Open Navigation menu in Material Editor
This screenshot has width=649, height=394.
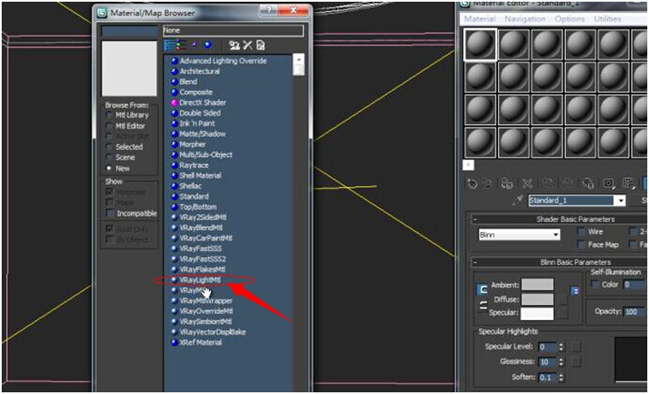pos(525,19)
